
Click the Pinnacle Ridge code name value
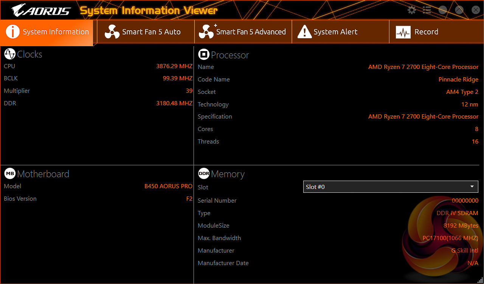coord(458,80)
